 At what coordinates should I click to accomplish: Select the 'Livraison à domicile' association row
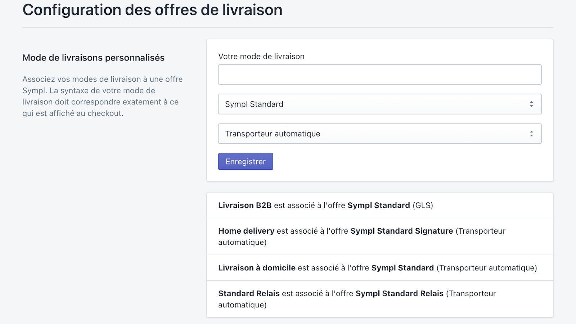point(380,268)
